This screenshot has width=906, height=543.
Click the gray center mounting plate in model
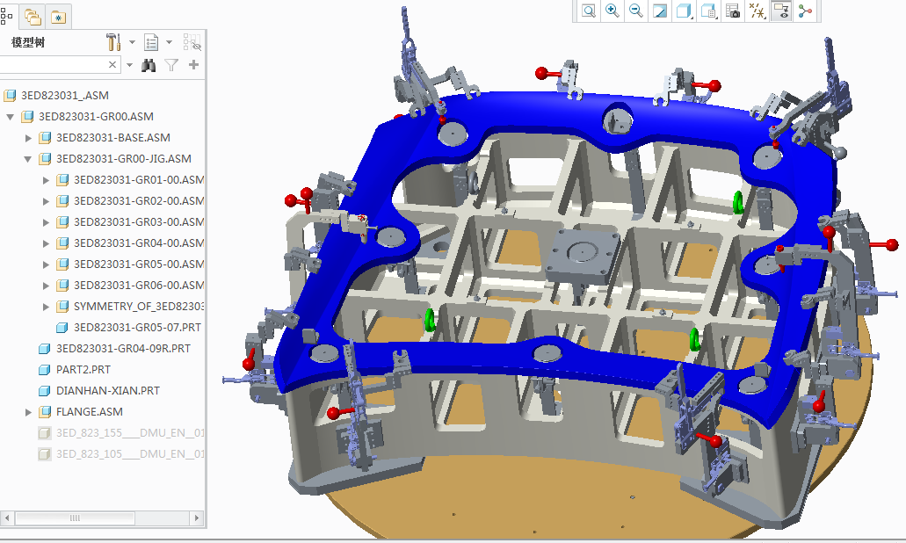(x=583, y=255)
